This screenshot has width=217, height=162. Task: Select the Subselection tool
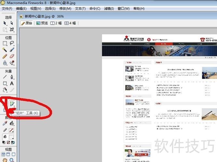click(x=12, y=23)
